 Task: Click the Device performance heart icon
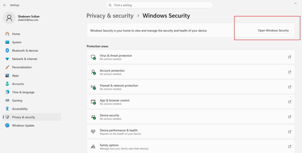tap(93, 132)
